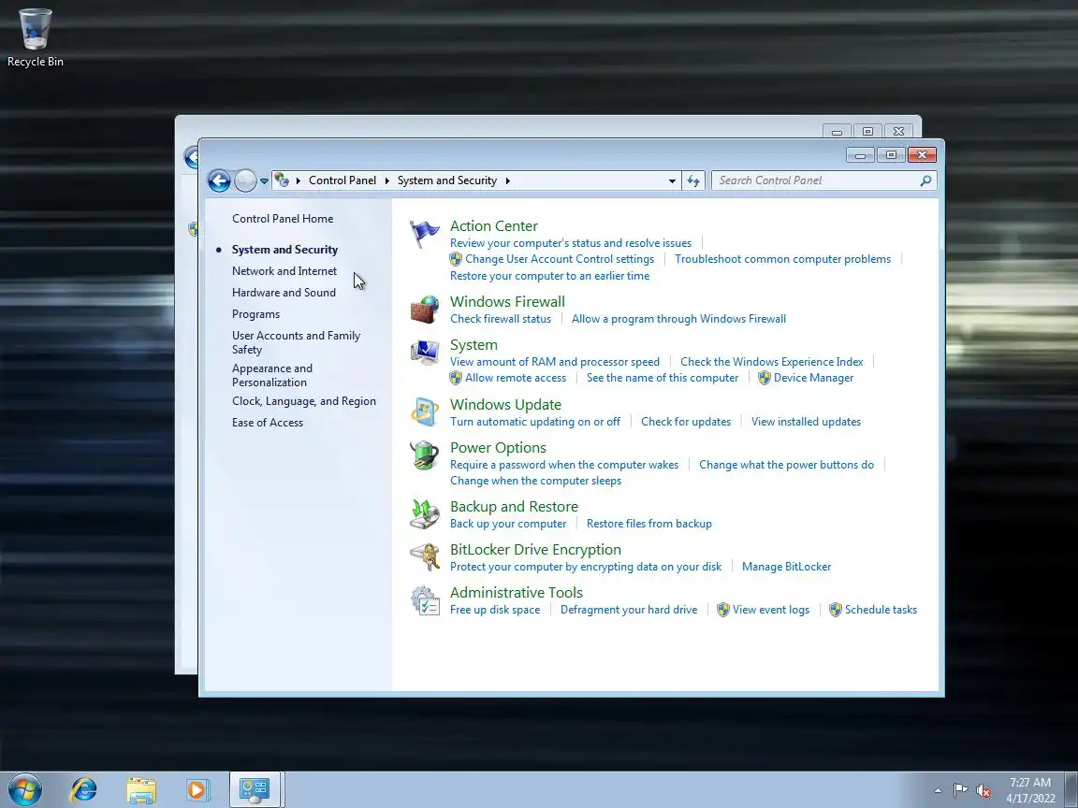The height and width of the screenshot is (808, 1078).
Task: Click Allow a program through Windows Firewall
Action: (678, 319)
